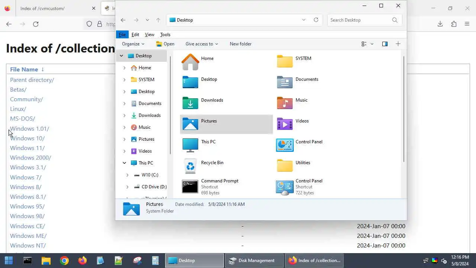Open Firefox downloads icon
The image size is (476, 268).
(440, 24)
